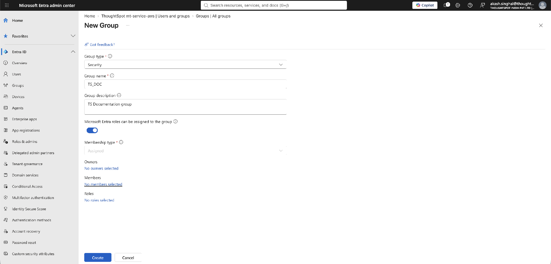This screenshot has width=551, height=264.
Task: Click No roles selected link
Action: click(x=99, y=200)
